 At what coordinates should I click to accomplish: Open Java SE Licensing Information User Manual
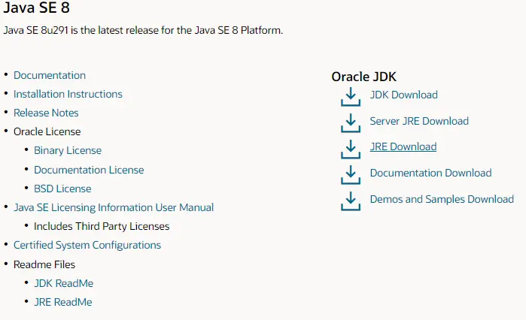(114, 207)
